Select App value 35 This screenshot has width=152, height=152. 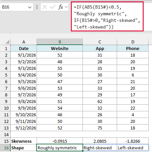100,68
